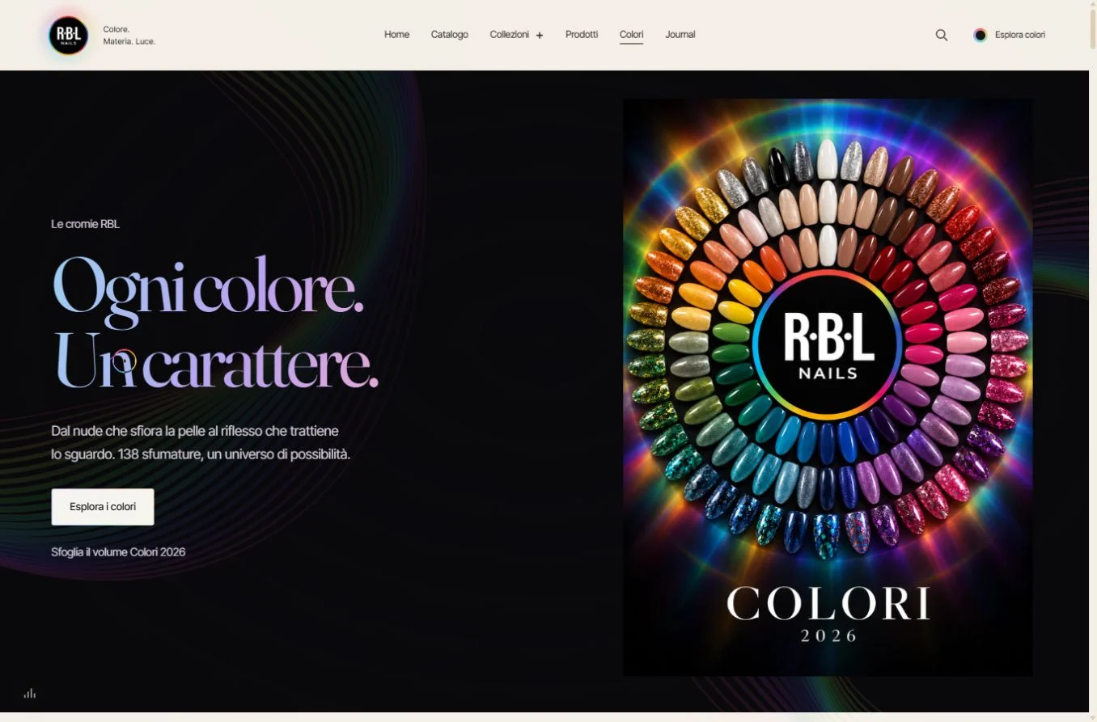Image resolution: width=1097 pixels, height=722 pixels.
Task: Open search with the magnifier icon
Action: 941,35
